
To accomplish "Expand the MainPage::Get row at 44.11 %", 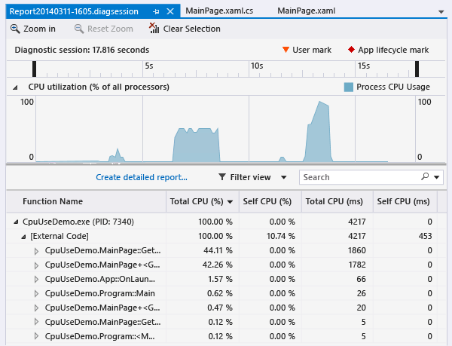I will [x=36, y=251].
